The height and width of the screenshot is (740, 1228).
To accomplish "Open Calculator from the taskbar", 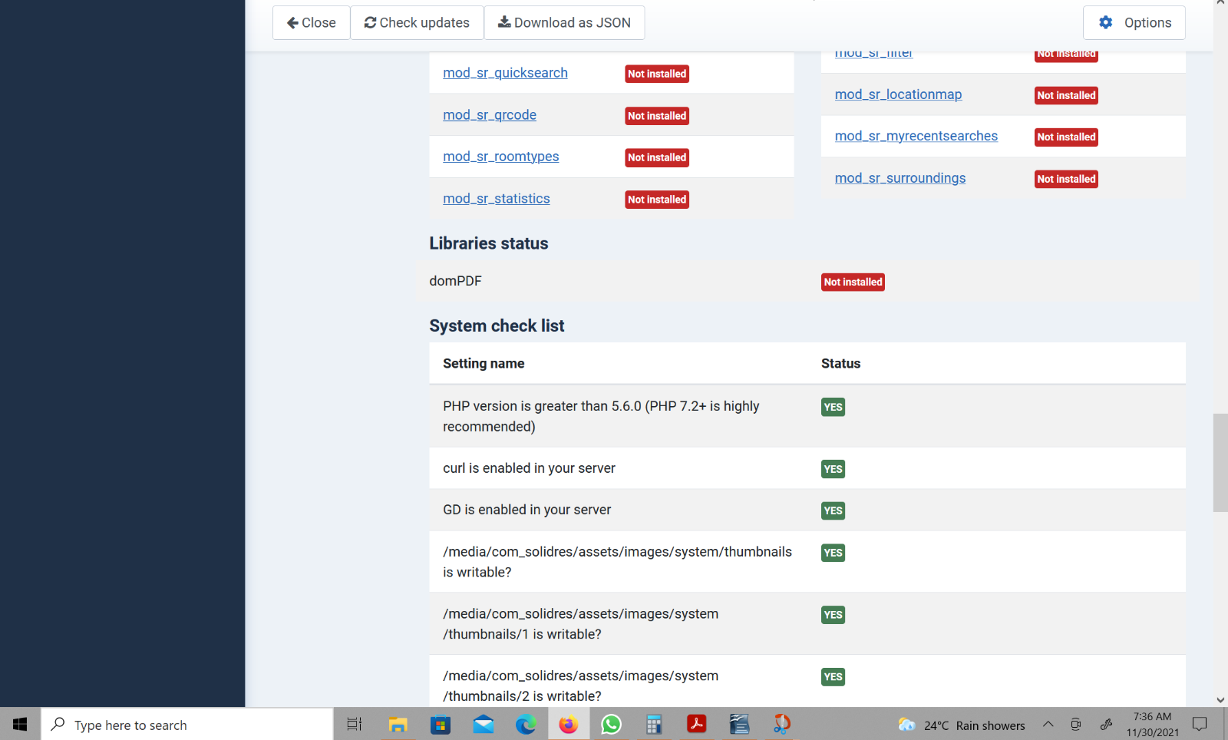I will pyautogui.click(x=654, y=725).
